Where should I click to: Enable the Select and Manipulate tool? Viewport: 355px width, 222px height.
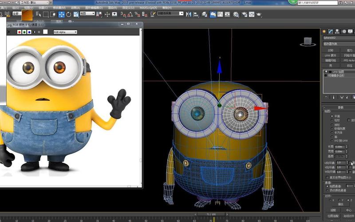point(107,15)
